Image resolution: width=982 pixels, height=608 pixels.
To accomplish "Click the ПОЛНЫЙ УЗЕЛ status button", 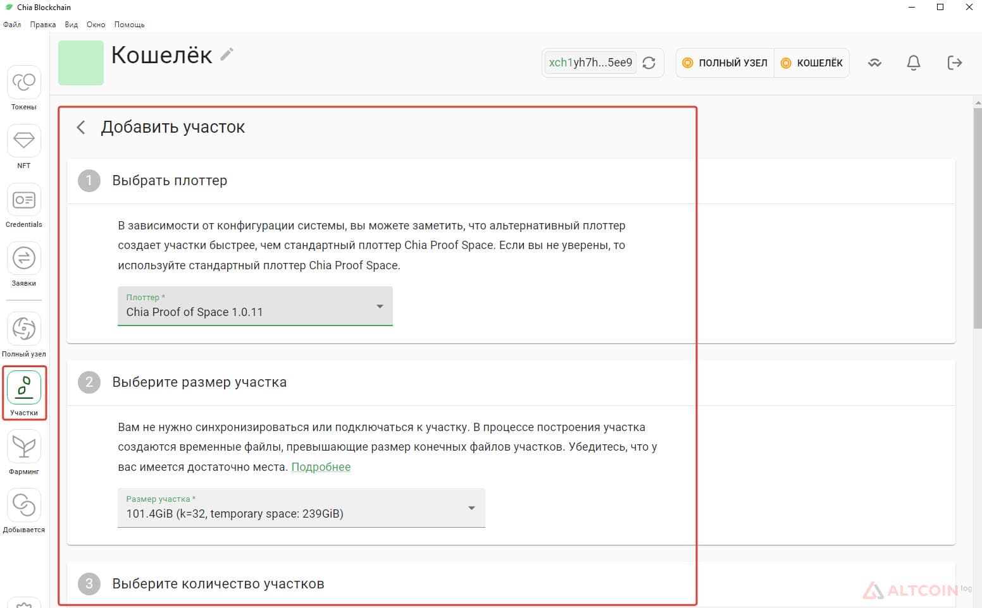I will pos(725,63).
